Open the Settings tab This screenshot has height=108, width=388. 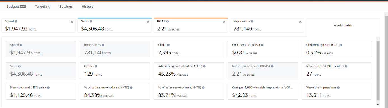click(x=66, y=6)
